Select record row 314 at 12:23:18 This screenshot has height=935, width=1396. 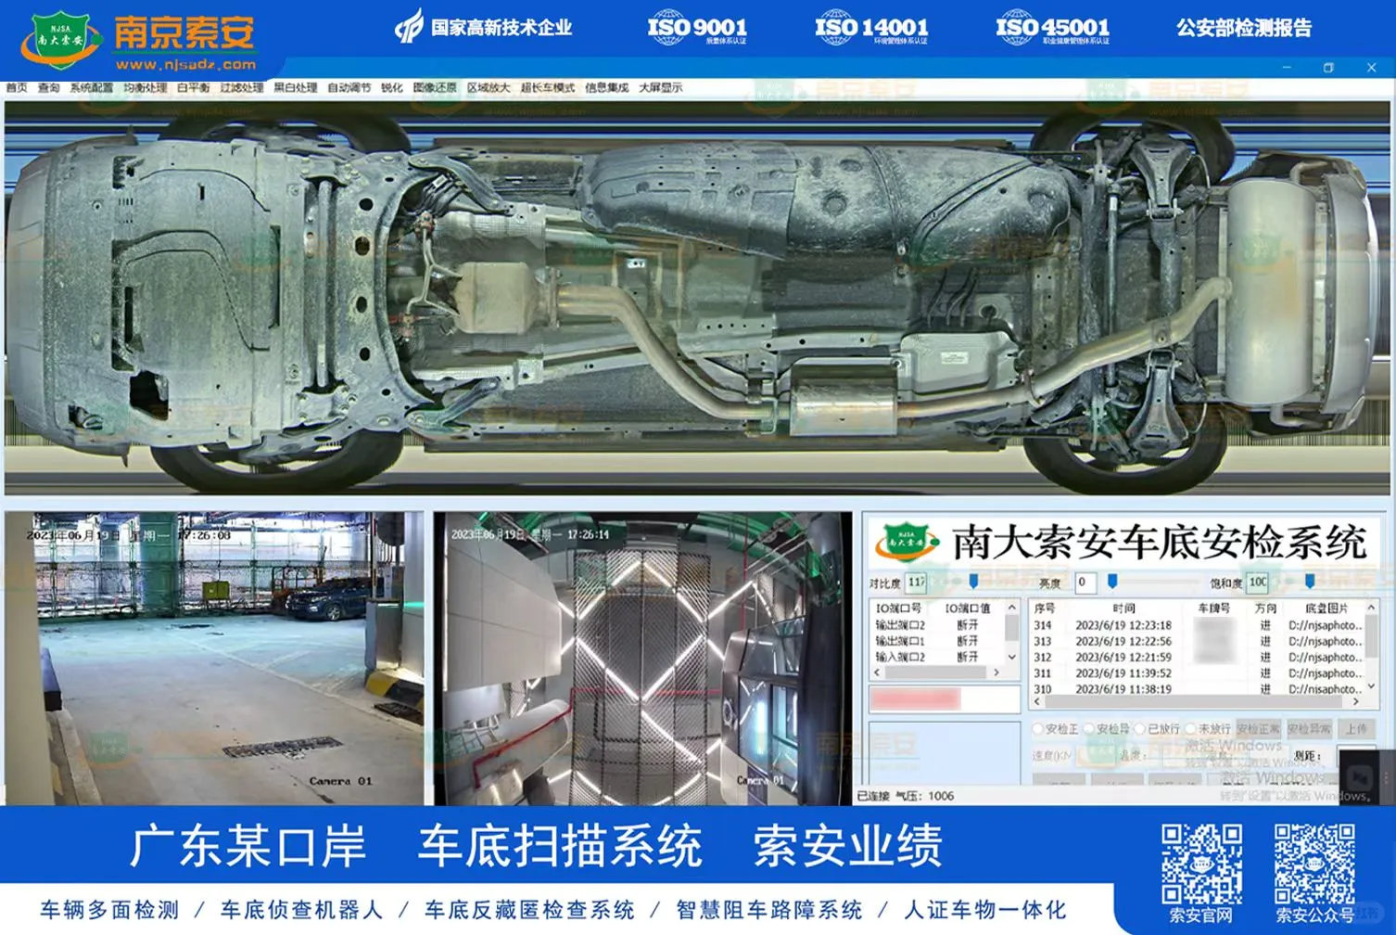point(1198,625)
